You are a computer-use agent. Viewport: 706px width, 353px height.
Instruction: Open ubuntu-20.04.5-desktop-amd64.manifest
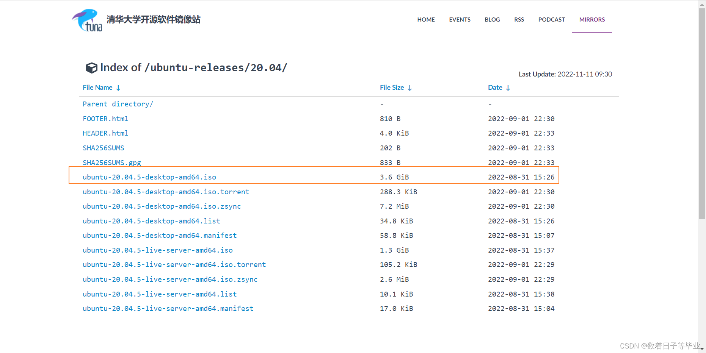click(x=160, y=236)
